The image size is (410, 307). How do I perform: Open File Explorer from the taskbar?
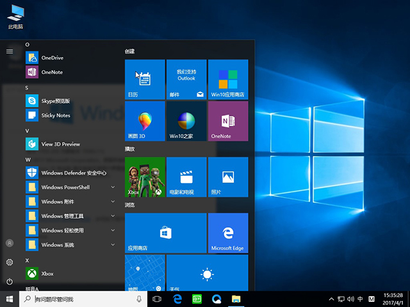pyautogui.click(x=236, y=299)
